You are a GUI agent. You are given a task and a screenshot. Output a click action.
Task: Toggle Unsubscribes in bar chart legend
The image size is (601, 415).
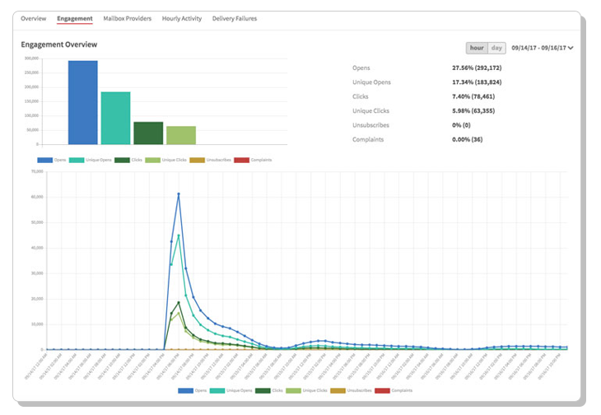pyautogui.click(x=211, y=160)
